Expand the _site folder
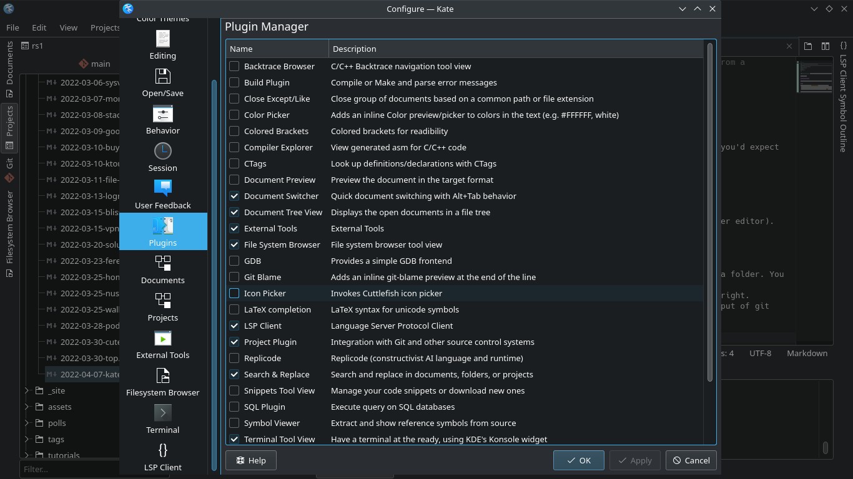 (x=26, y=390)
